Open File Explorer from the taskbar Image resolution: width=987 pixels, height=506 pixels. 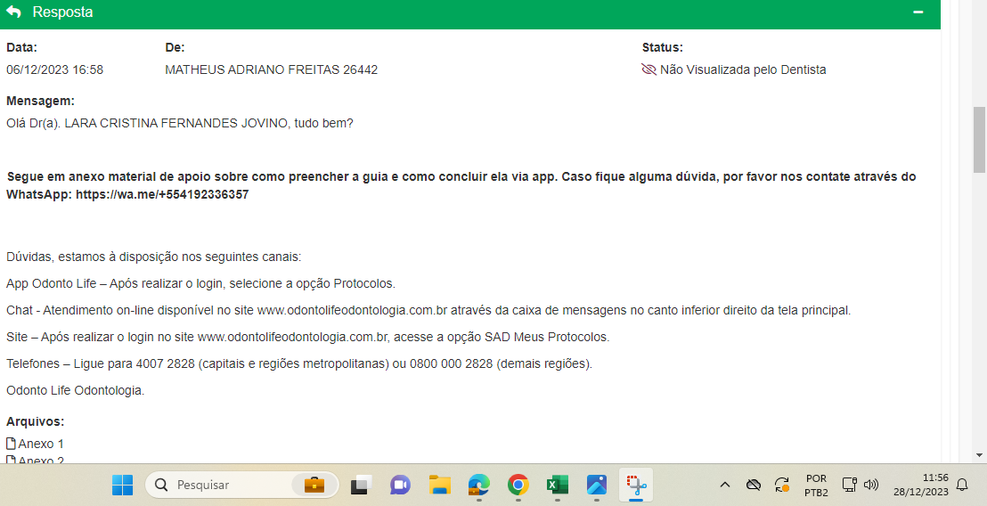coord(439,485)
